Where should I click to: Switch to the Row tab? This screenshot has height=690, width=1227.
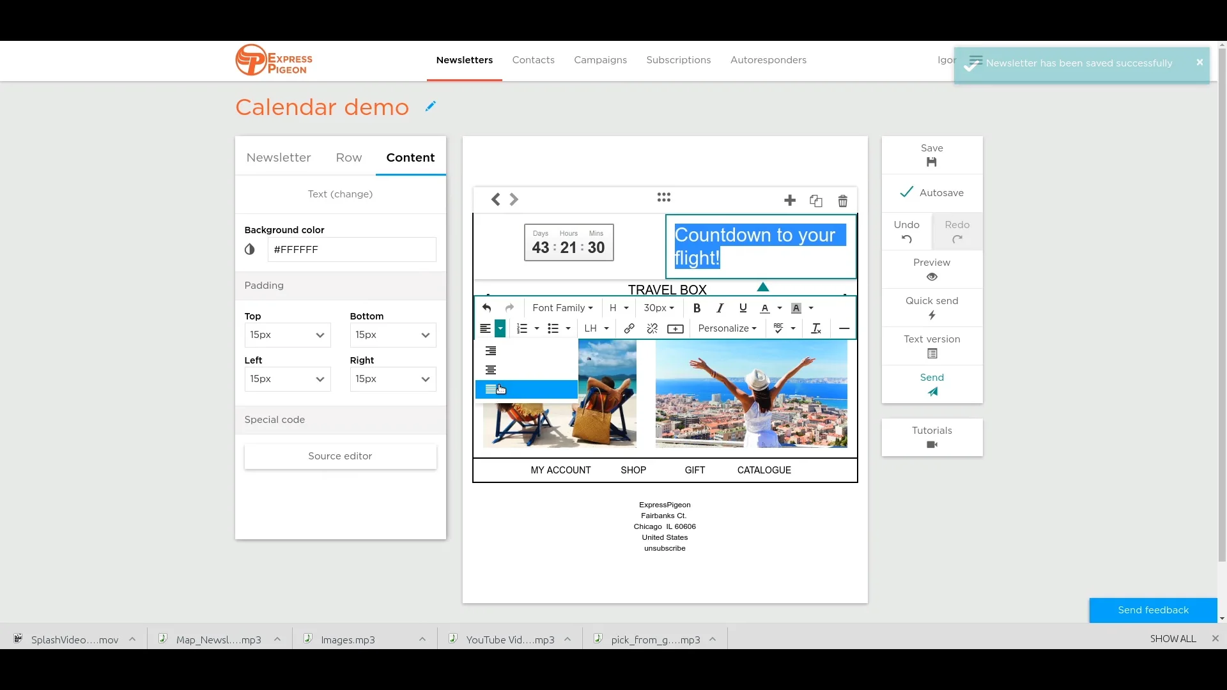pyautogui.click(x=349, y=158)
